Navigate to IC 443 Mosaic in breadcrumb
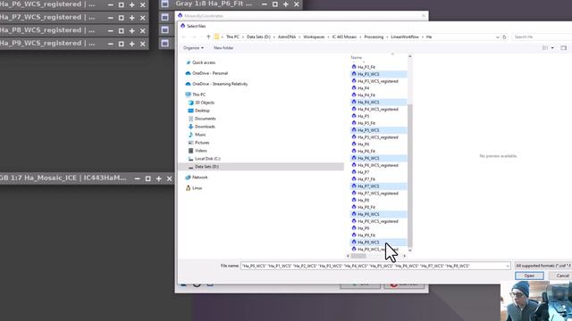 (x=344, y=37)
